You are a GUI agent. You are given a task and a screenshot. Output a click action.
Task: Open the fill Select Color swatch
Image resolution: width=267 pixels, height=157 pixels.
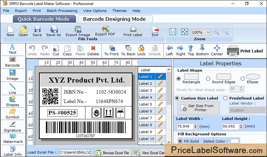(234, 141)
